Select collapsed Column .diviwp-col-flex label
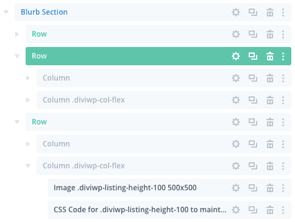 click(84, 100)
